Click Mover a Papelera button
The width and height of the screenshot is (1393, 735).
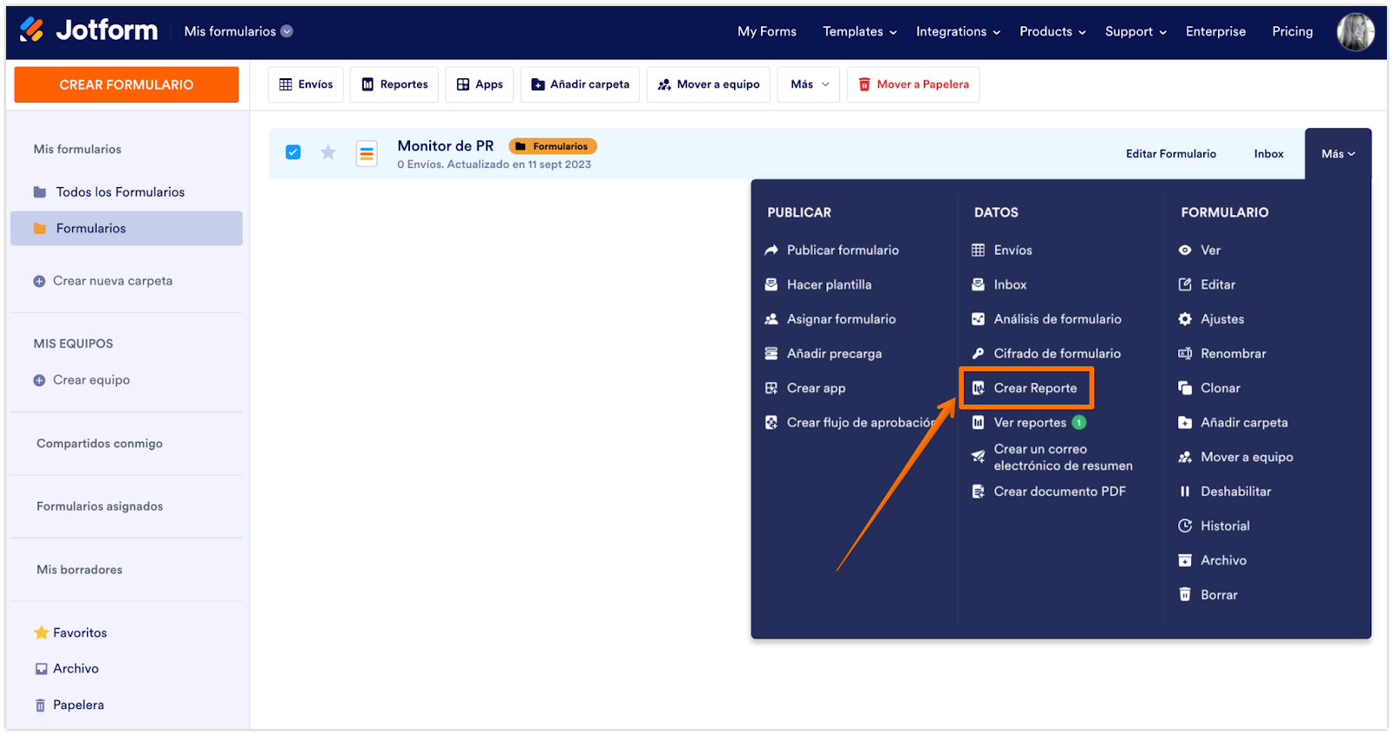pyautogui.click(x=913, y=84)
